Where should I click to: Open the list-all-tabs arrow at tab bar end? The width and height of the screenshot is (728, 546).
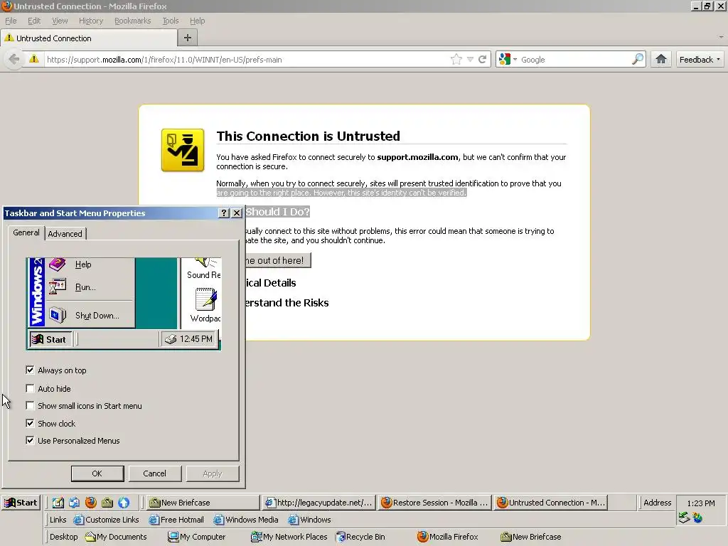coord(721,37)
